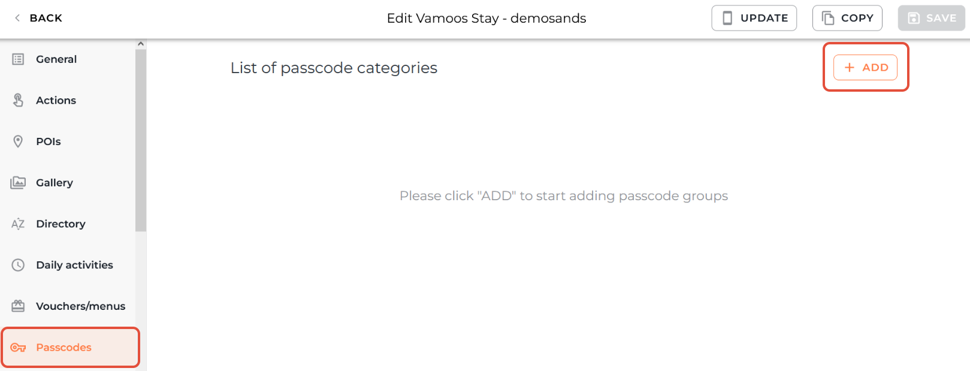
Task: Click the Daily activities clock icon
Action: [18, 265]
